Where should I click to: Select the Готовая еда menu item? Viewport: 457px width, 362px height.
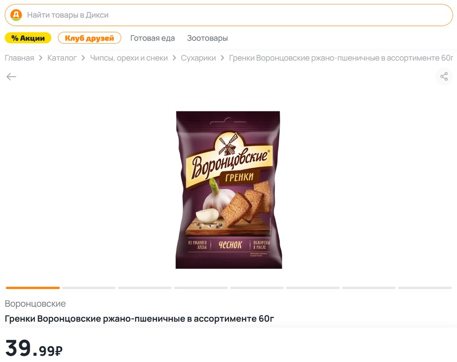tap(153, 38)
